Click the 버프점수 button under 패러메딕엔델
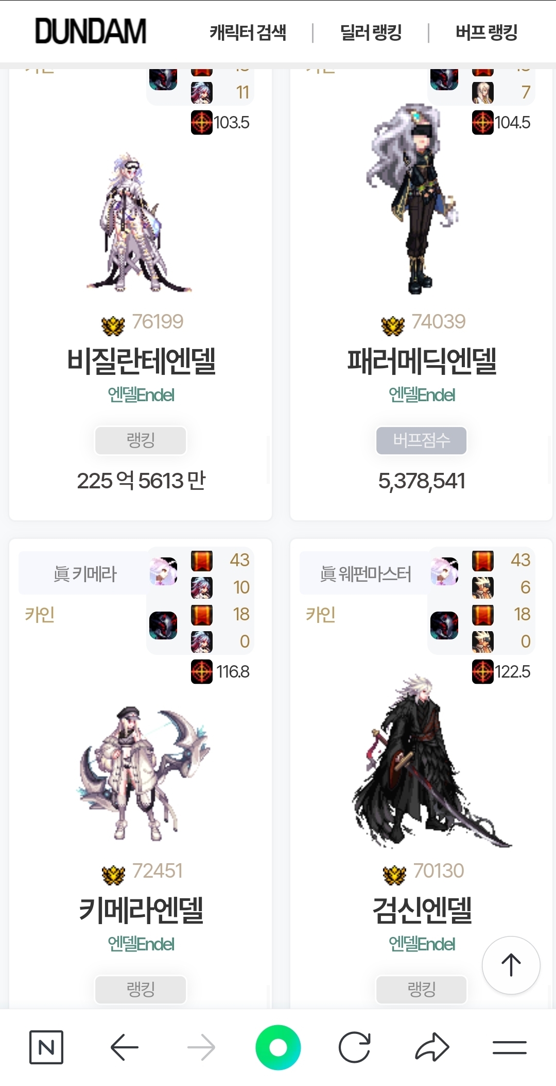Image resolution: width=556 pixels, height=1086 pixels. point(422,440)
